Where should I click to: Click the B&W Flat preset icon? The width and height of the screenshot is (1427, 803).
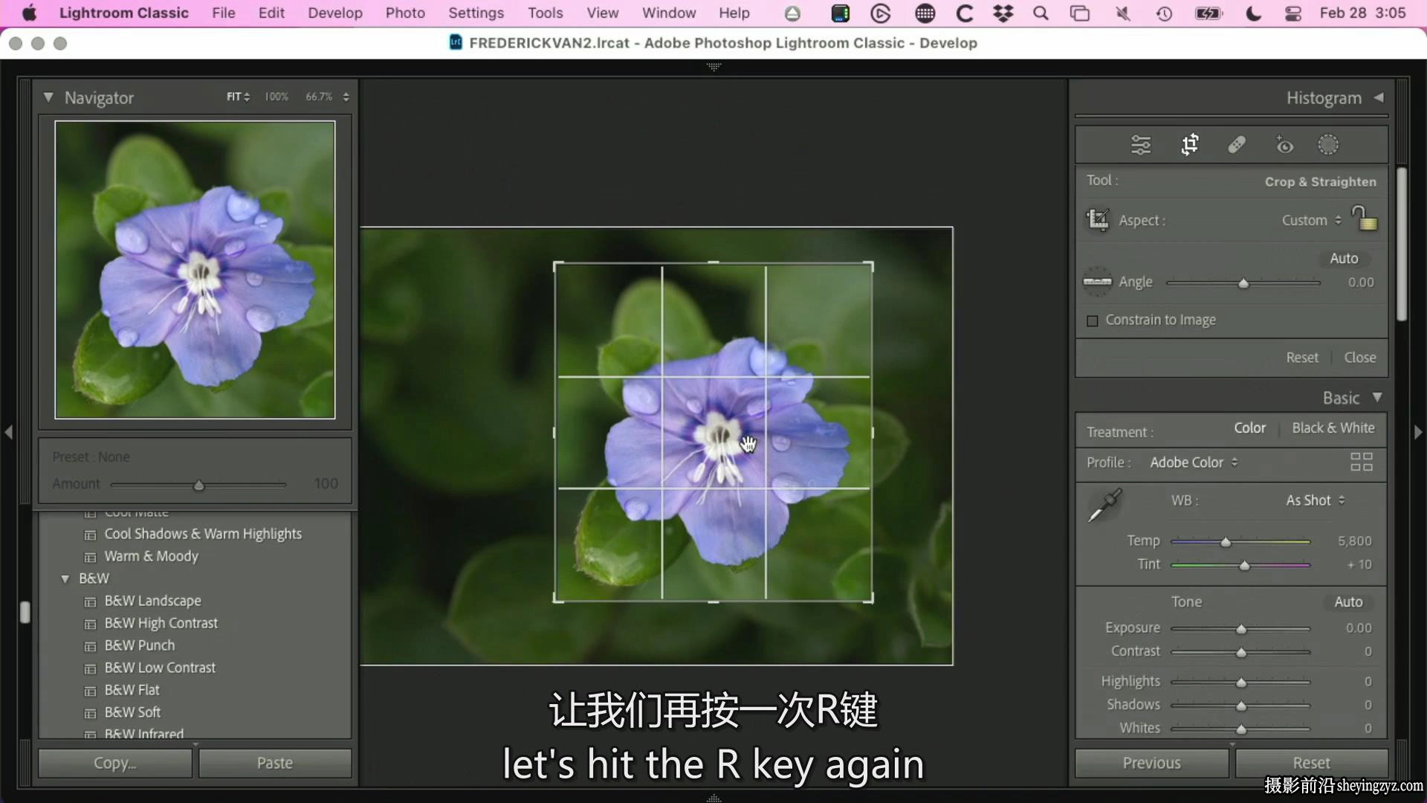pos(90,691)
